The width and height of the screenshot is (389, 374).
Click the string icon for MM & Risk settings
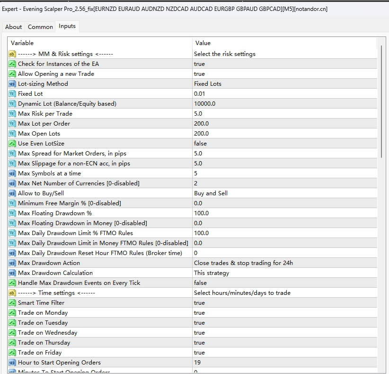(12, 54)
